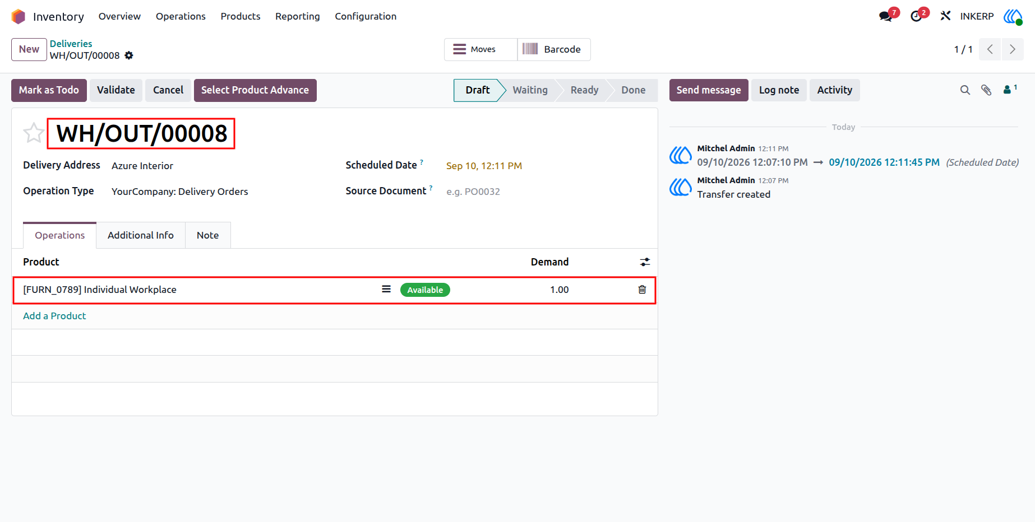The width and height of the screenshot is (1035, 522).
Task: Delete the Individual Workplace product line
Action: (x=642, y=290)
